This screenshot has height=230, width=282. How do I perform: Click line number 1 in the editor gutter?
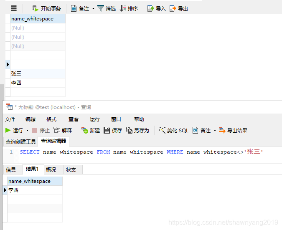point(11,152)
